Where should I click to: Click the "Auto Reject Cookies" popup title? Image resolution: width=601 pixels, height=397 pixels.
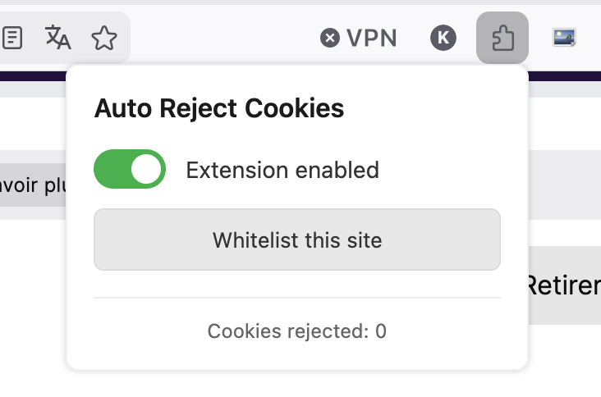(x=218, y=107)
